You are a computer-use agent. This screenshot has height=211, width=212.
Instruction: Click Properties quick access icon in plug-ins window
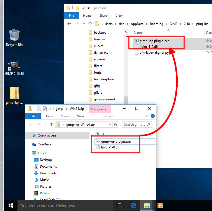83,8
